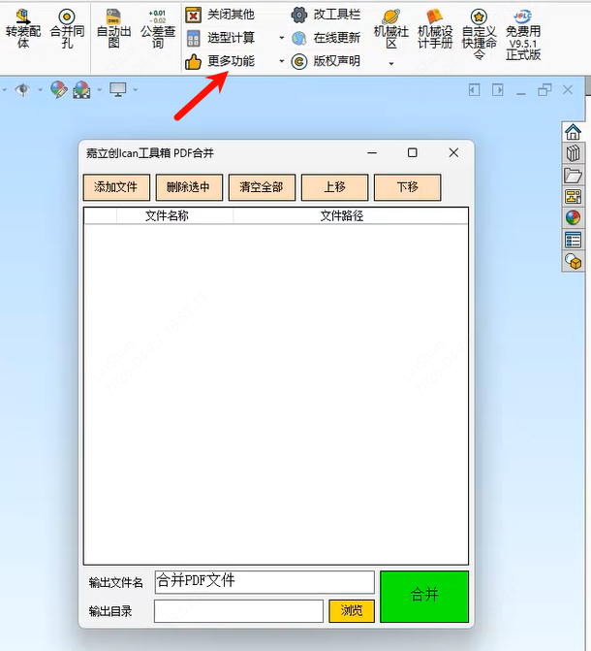
Task: Open 机械设计手册 design handbook
Action: [434, 28]
